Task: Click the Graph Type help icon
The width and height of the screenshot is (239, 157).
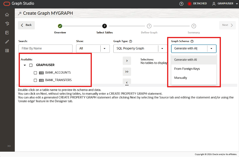Action: click(131, 41)
